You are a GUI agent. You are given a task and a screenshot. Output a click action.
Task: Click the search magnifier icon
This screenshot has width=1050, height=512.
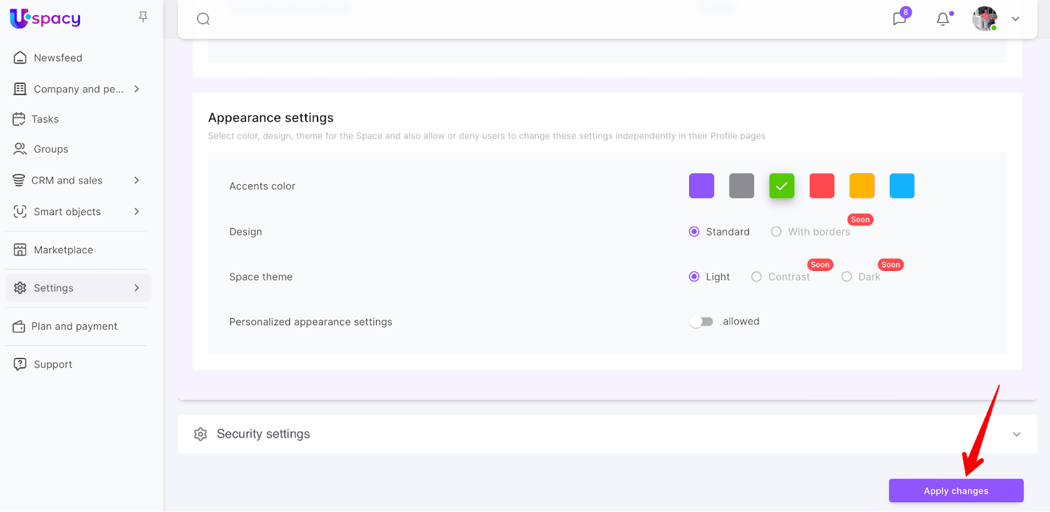click(x=203, y=19)
